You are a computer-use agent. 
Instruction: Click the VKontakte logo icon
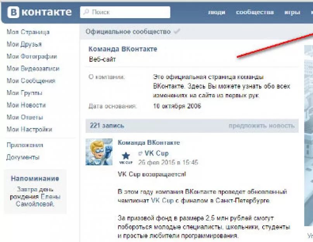click(13, 12)
